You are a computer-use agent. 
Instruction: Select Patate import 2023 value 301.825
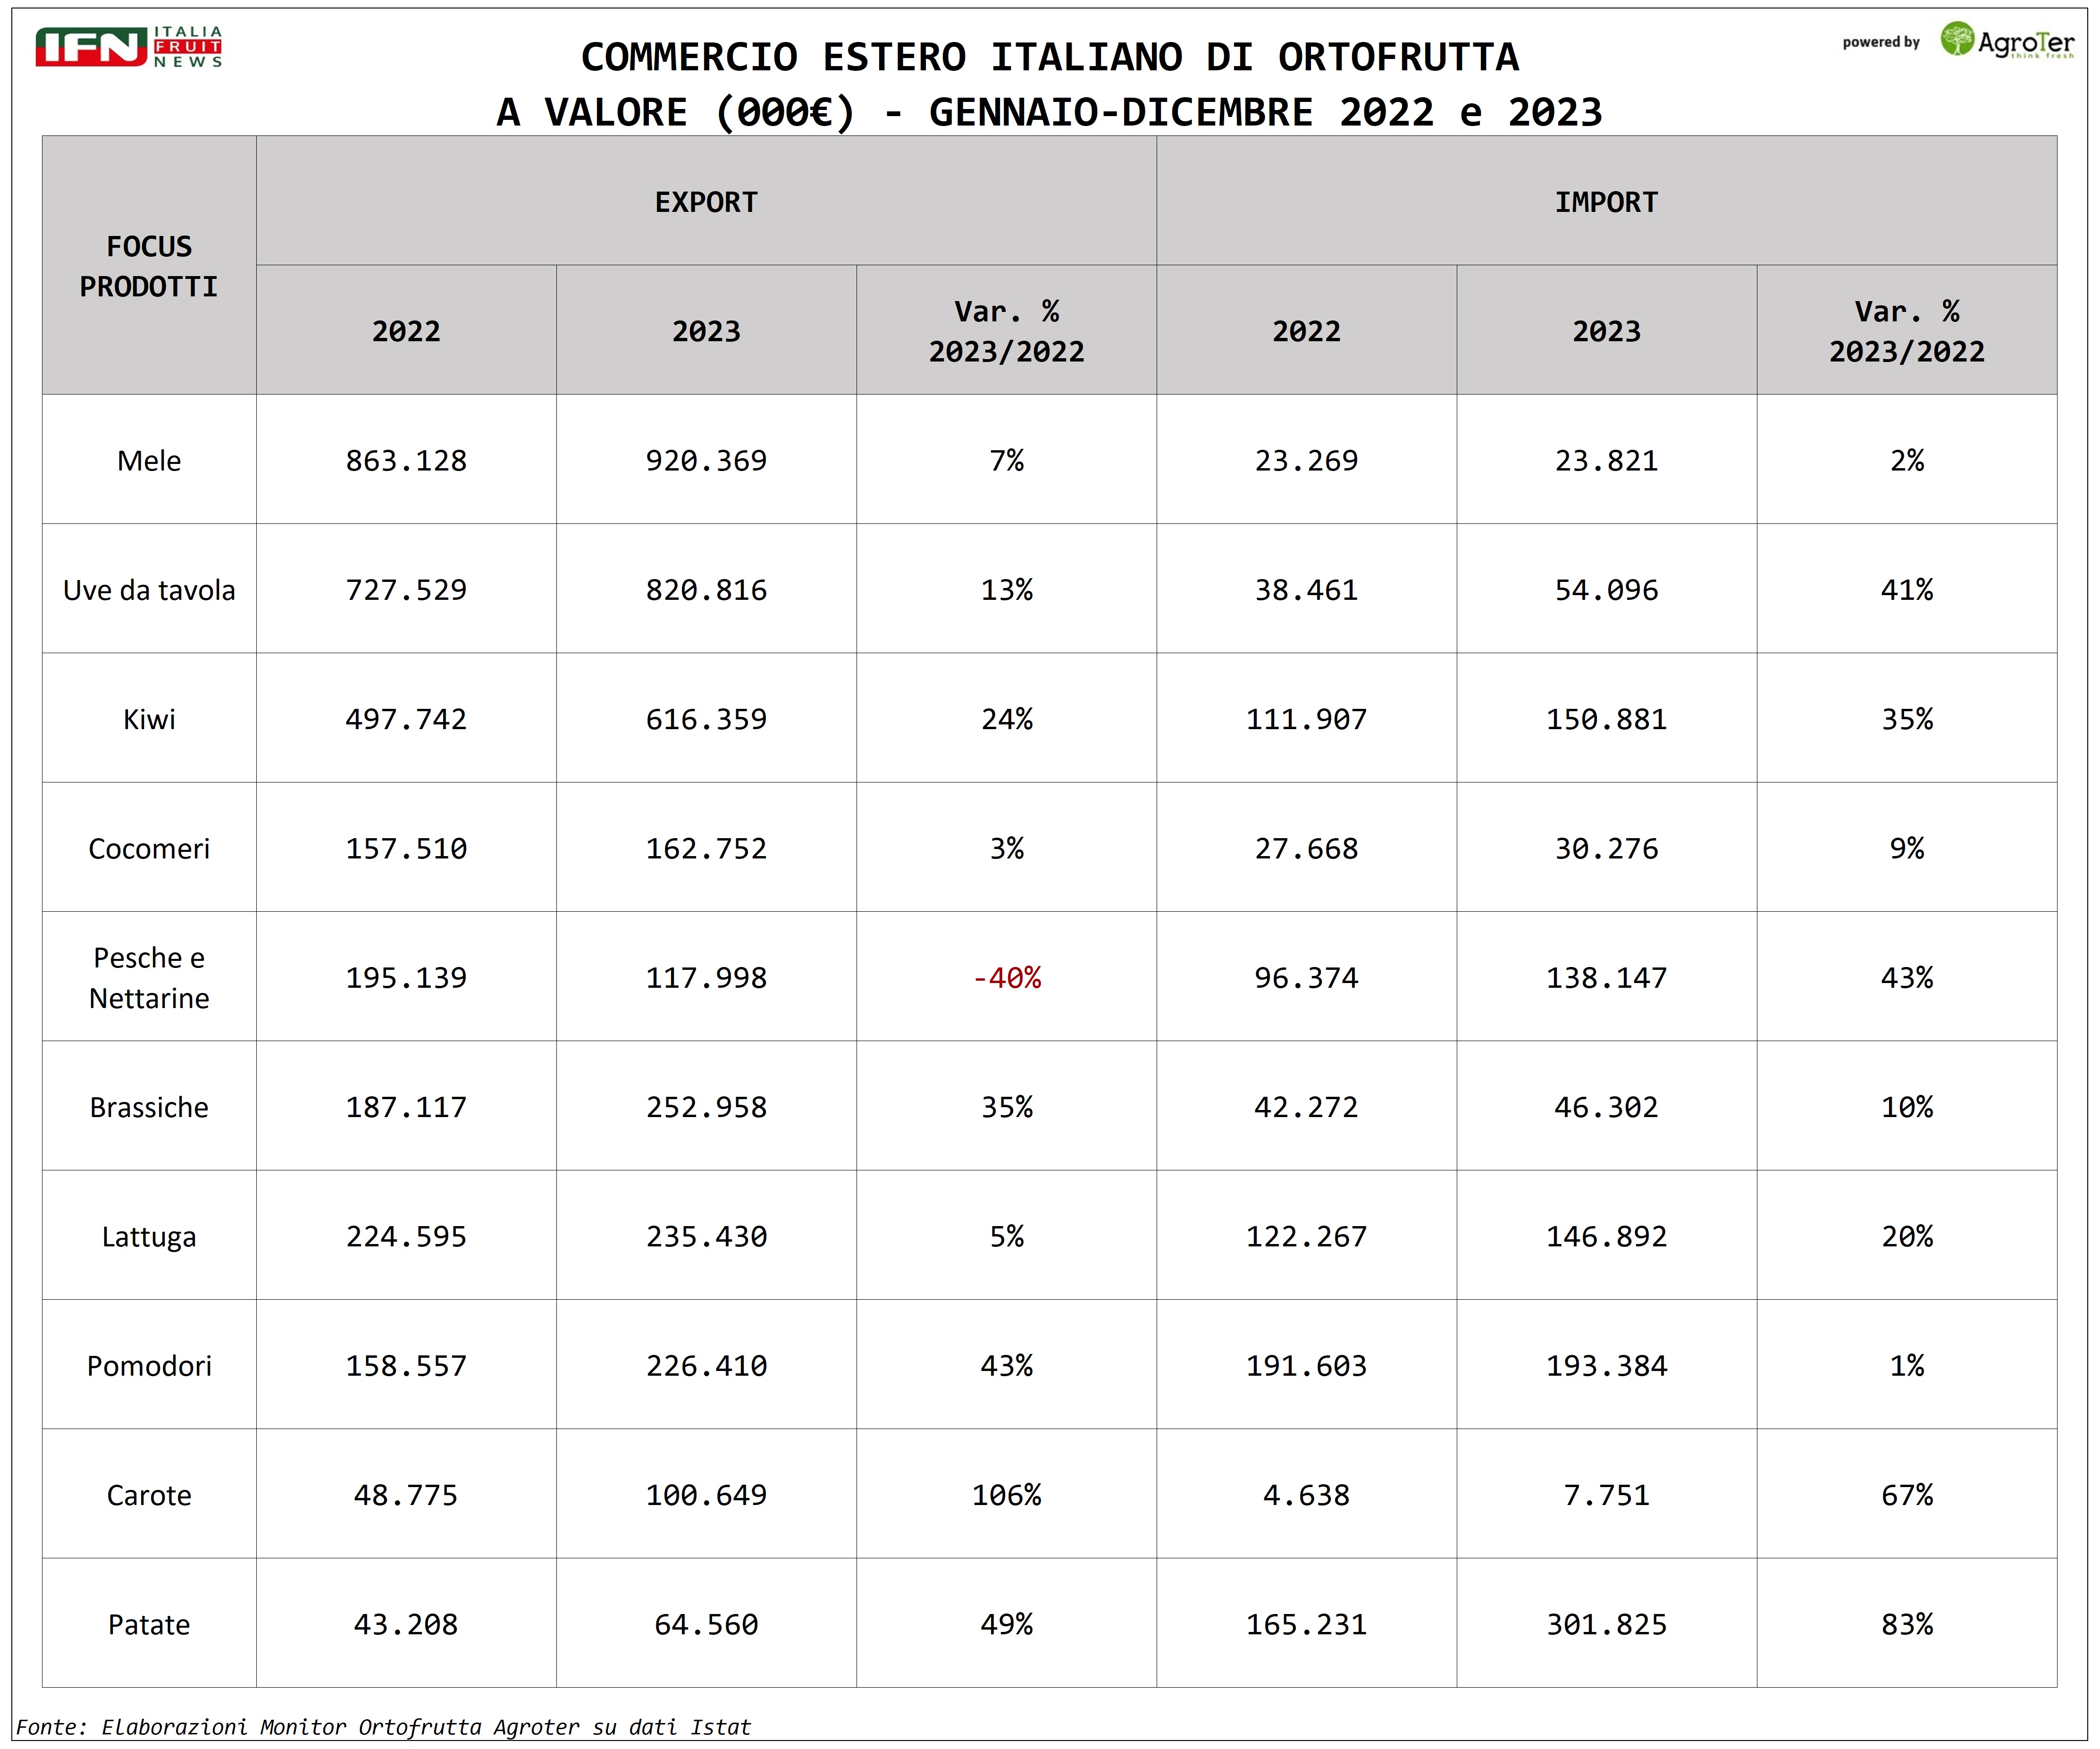point(1606,1624)
